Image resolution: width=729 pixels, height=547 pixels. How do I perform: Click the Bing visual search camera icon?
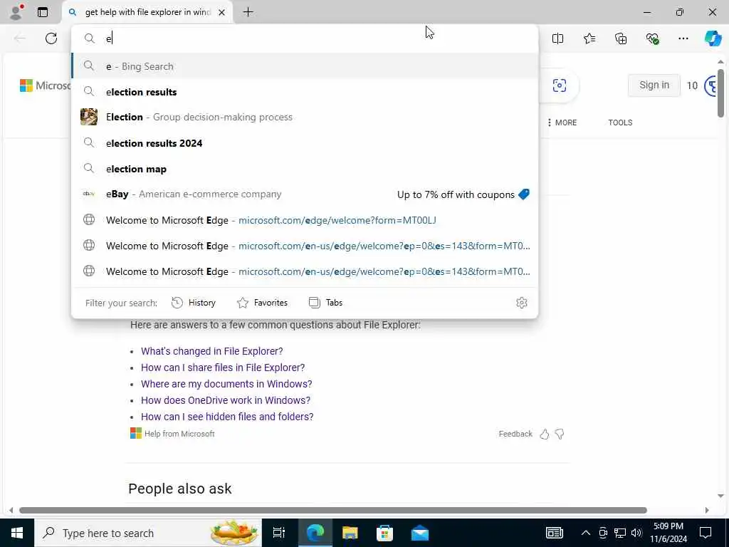click(560, 85)
